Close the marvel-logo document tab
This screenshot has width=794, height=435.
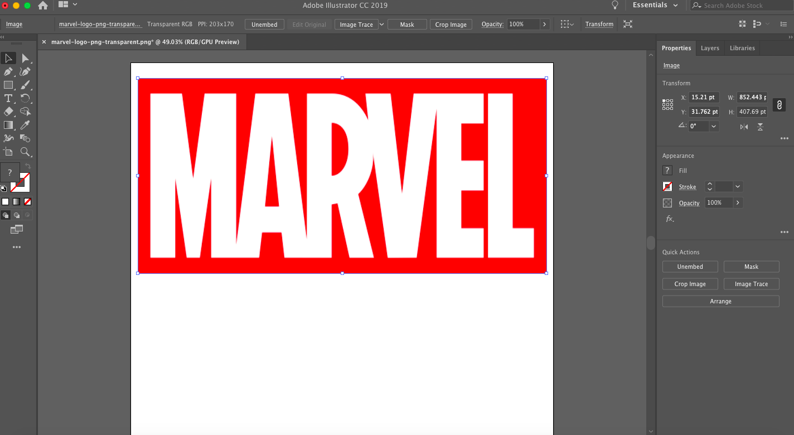tap(44, 42)
